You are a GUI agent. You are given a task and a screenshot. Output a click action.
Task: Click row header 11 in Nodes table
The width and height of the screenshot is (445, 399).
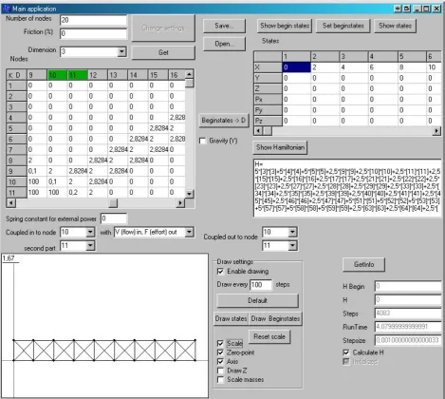point(16,193)
